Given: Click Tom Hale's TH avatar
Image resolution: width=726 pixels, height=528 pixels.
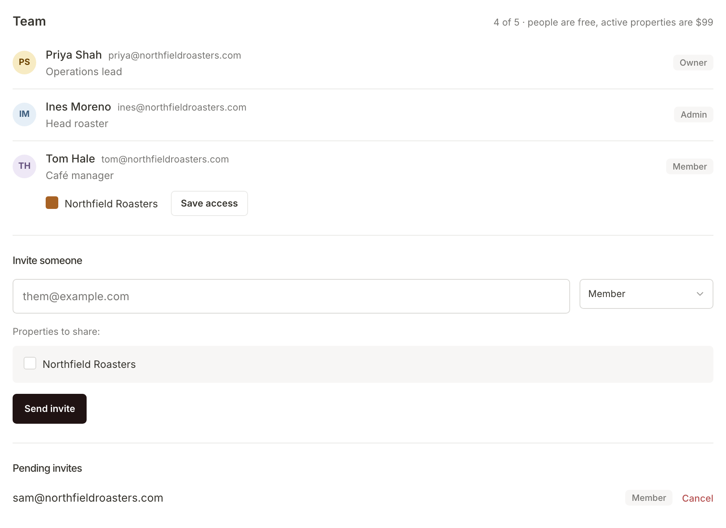Looking at the screenshot, I should click(x=24, y=166).
